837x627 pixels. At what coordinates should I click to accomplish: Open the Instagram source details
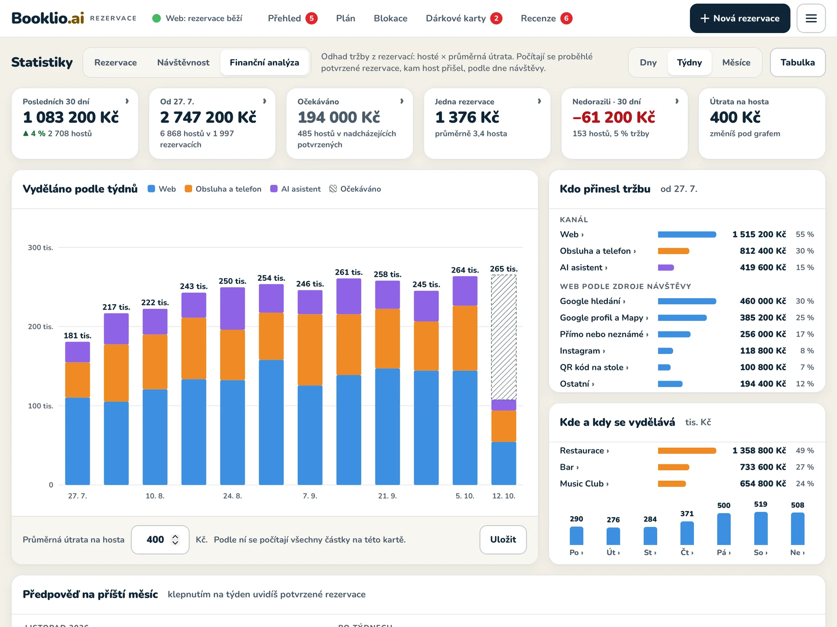pyautogui.click(x=687, y=351)
